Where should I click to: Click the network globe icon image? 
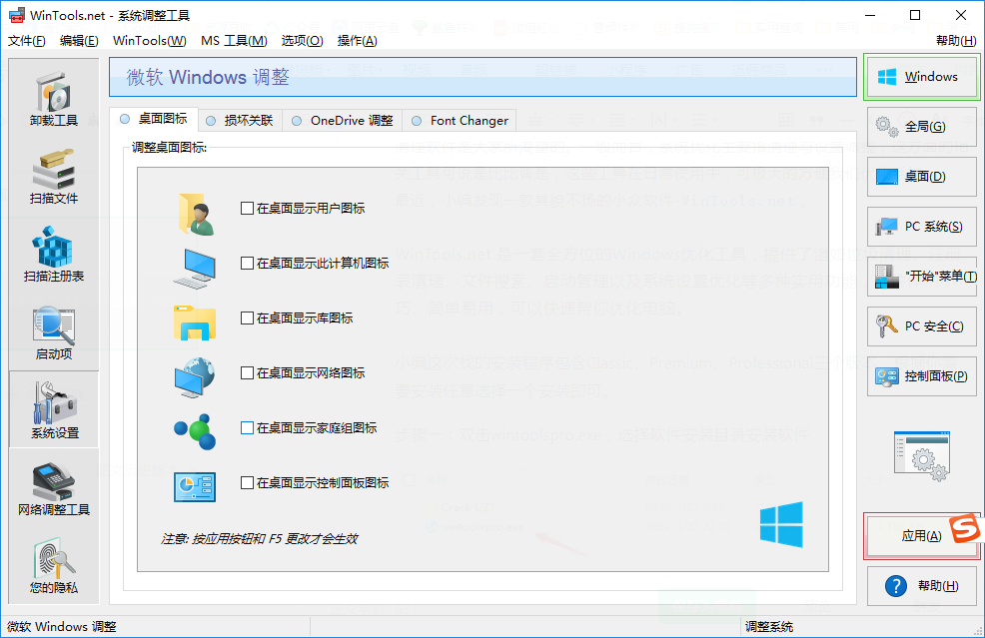[195, 377]
